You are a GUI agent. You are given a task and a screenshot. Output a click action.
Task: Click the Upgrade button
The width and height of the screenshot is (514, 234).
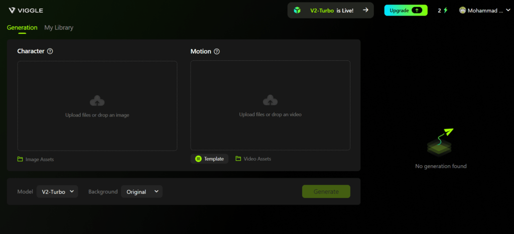click(x=406, y=11)
